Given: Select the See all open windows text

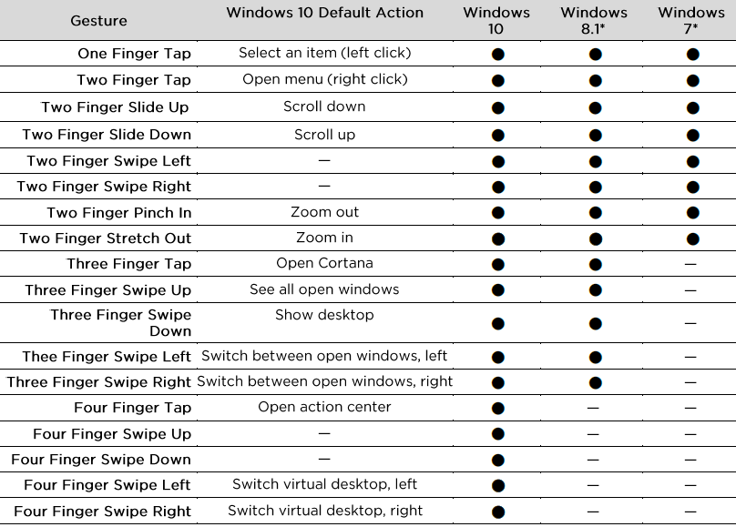Looking at the screenshot, I should click(x=324, y=289).
